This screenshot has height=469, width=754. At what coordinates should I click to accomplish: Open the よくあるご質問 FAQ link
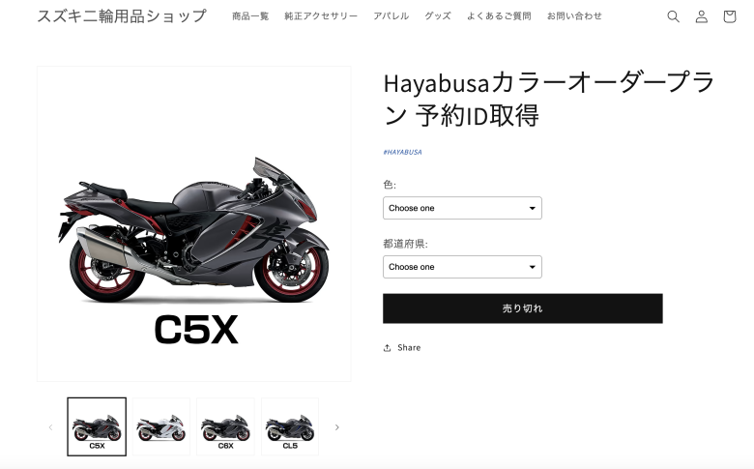coord(499,16)
